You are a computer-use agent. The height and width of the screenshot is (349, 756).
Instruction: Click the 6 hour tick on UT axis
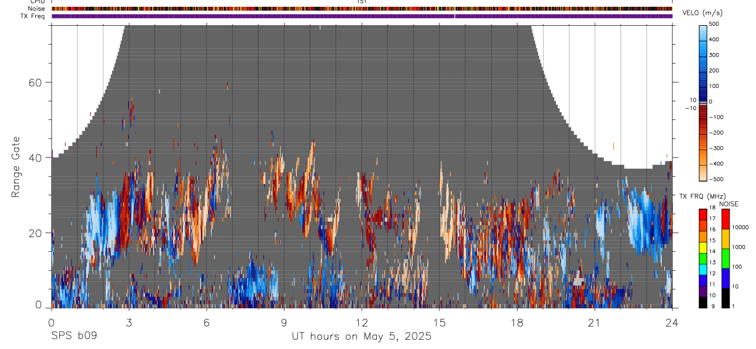point(206,322)
